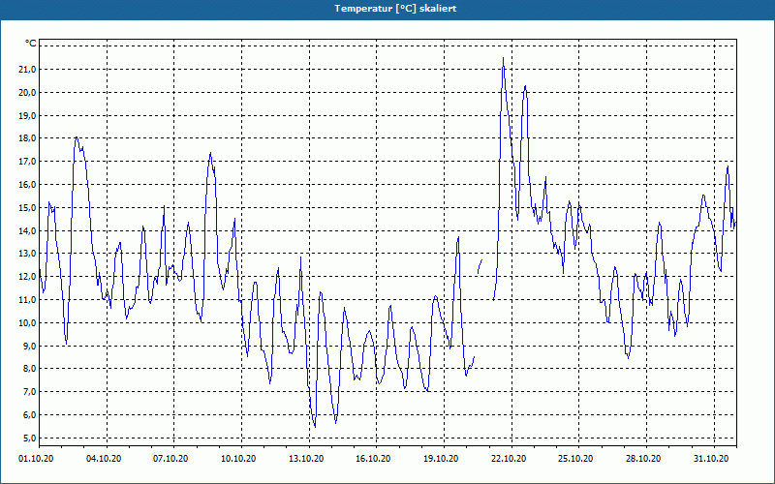Click the 9,0 y-axis label

pos(29,346)
